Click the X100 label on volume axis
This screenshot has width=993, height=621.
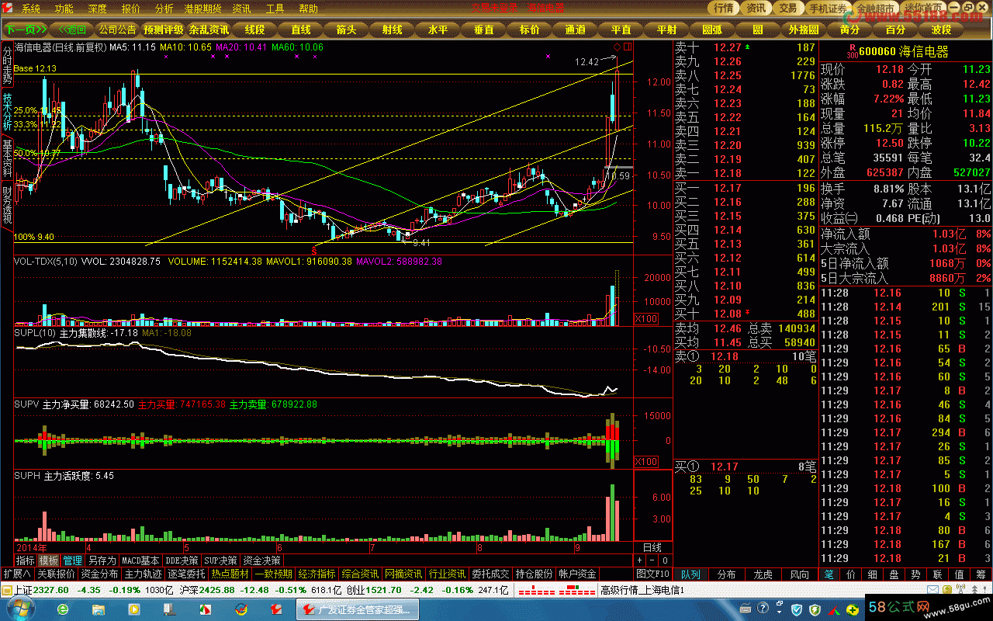click(x=645, y=319)
